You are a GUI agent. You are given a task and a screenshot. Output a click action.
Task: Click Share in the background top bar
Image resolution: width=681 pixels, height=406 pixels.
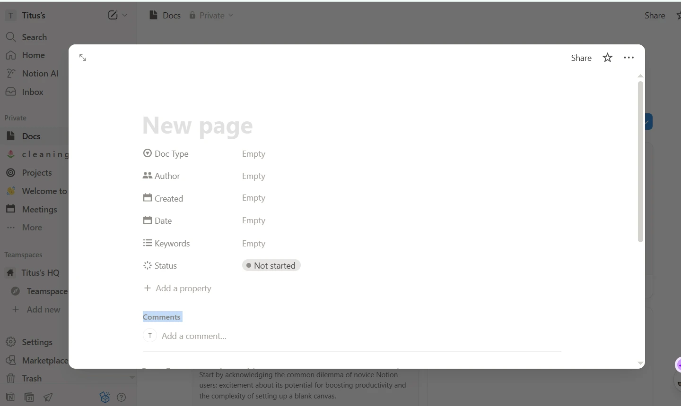(x=655, y=16)
